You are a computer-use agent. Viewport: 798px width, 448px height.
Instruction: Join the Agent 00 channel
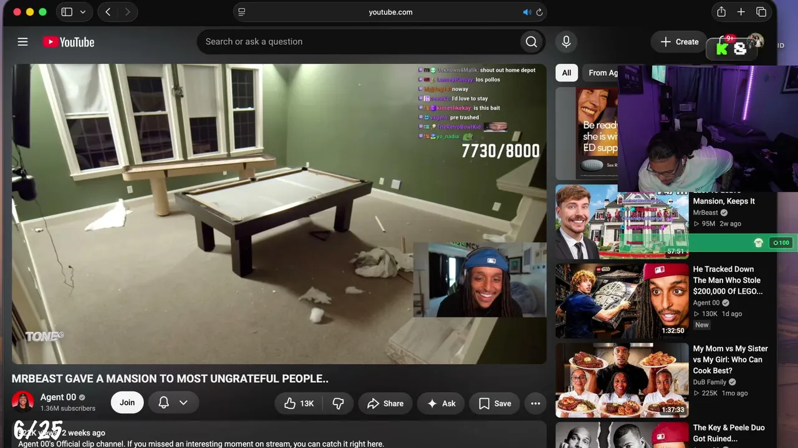127,403
